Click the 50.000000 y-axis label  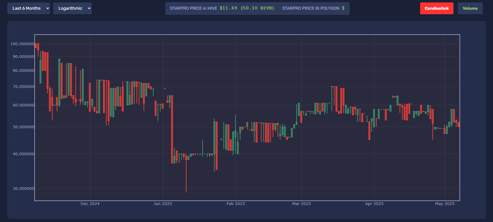24,127
